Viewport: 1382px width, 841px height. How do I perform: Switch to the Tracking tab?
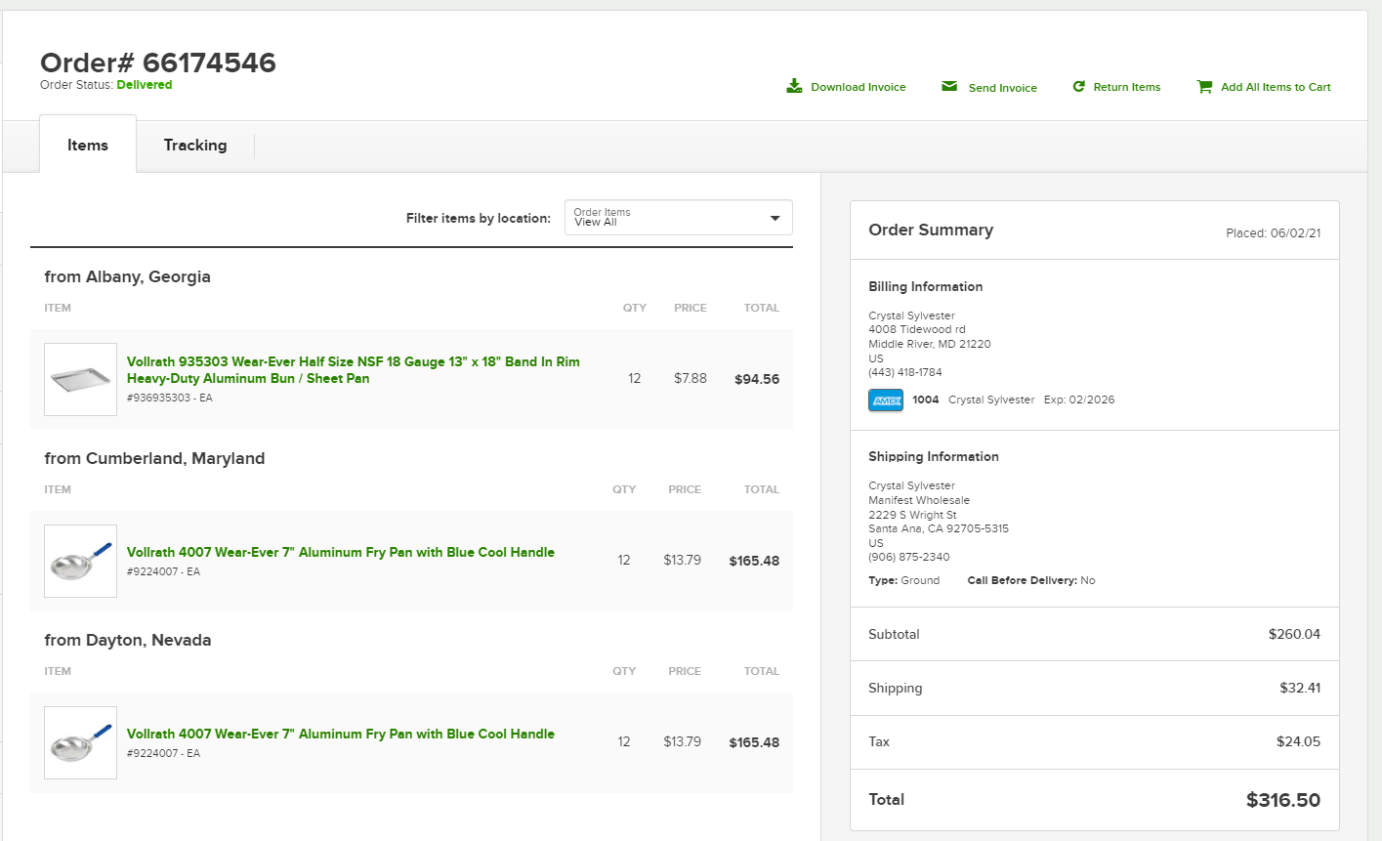(x=195, y=145)
